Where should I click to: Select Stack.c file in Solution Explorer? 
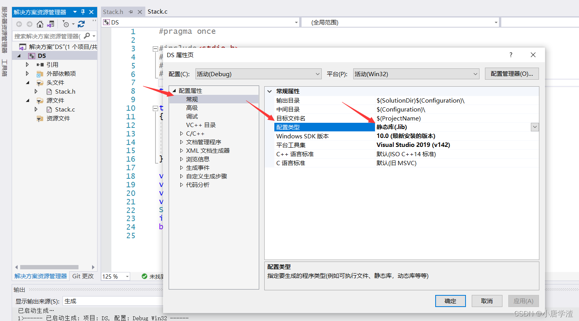65,109
